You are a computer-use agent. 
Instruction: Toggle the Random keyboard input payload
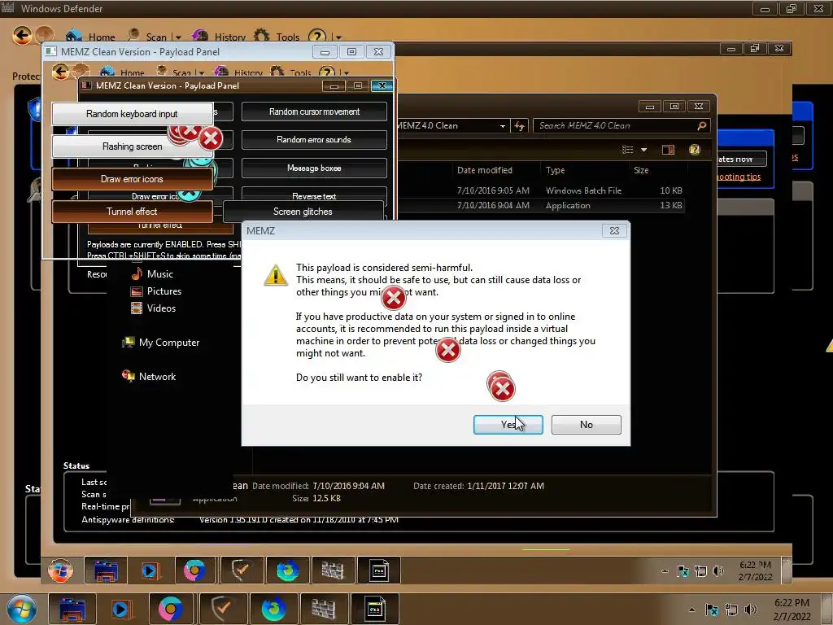[133, 114]
